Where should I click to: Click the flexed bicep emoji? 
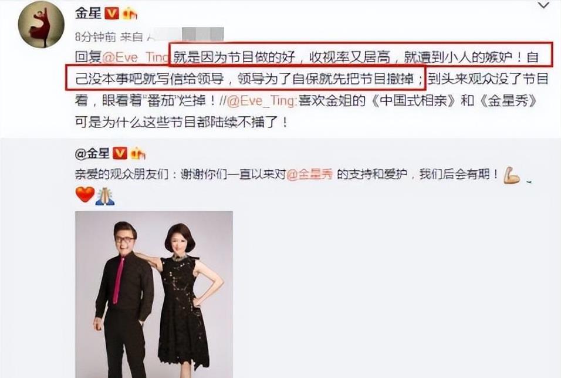pos(512,176)
